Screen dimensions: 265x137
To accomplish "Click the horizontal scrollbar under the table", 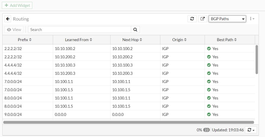I will [x=128, y=122].
